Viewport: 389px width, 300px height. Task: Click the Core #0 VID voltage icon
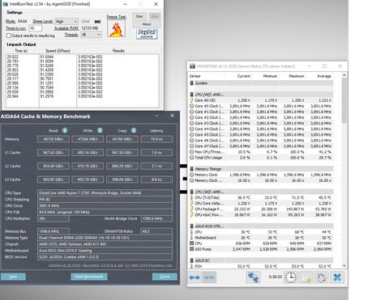coord(191,100)
